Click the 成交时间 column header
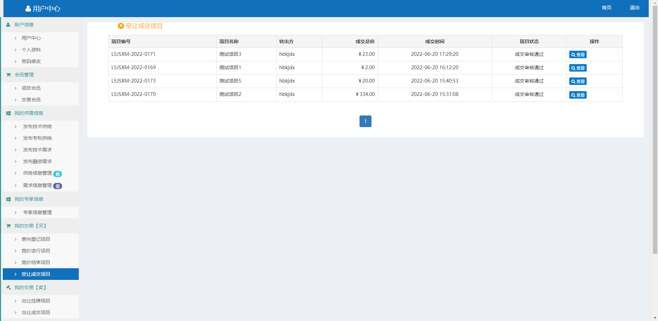 click(x=435, y=41)
